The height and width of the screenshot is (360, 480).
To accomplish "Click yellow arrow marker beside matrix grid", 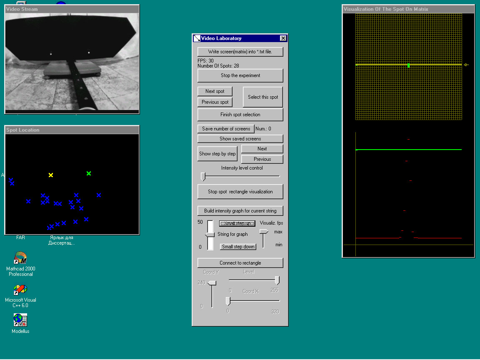I will pyautogui.click(x=466, y=65).
